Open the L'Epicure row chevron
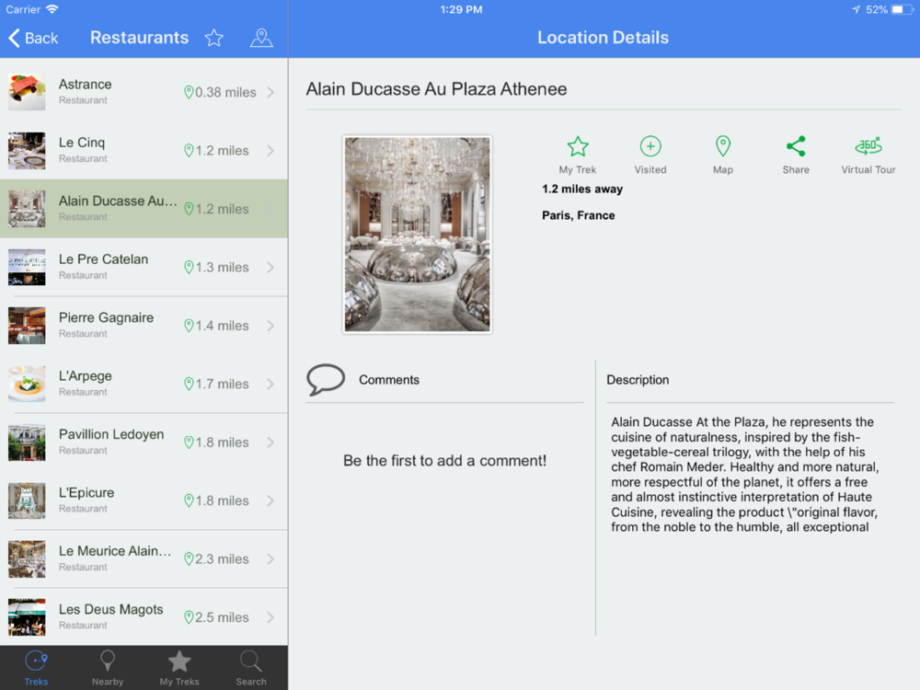Image resolution: width=920 pixels, height=690 pixels. point(270,501)
